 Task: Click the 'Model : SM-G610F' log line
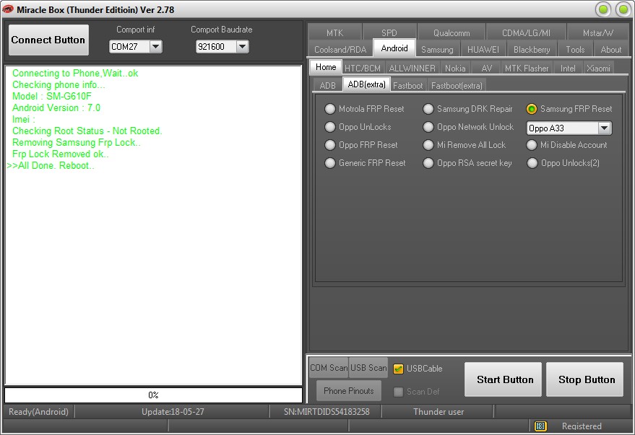pyautogui.click(x=52, y=96)
